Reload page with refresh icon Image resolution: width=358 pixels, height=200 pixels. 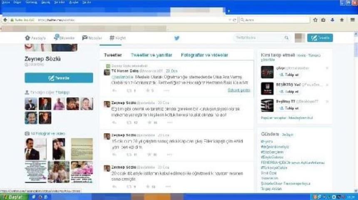(235, 20)
